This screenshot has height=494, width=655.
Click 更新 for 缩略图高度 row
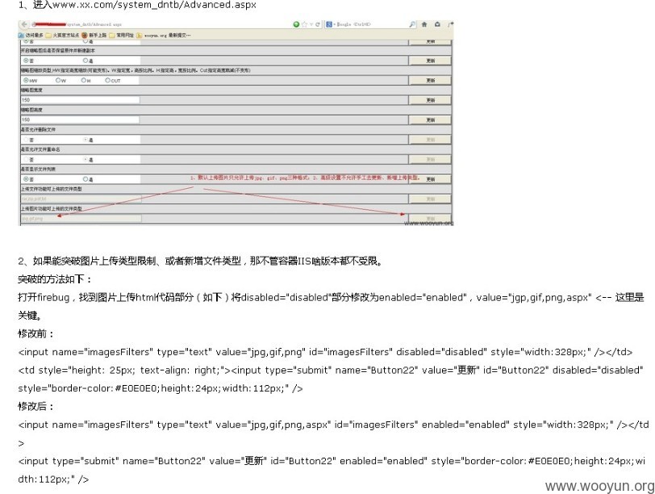pyautogui.click(x=430, y=119)
